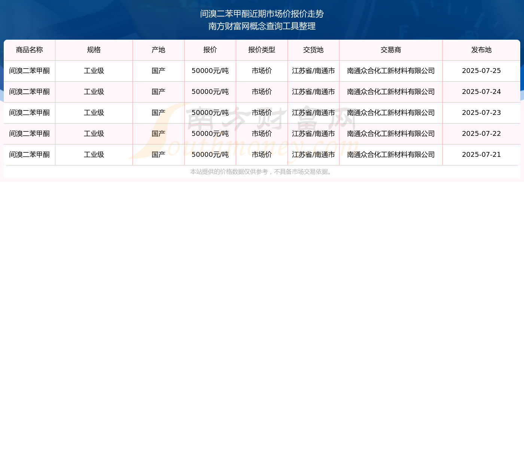Viewport: 524px width, 451px height.
Task: Click 南通众合化工新材料有限公司 in the 2025-07-22 row
Action: tap(391, 134)
